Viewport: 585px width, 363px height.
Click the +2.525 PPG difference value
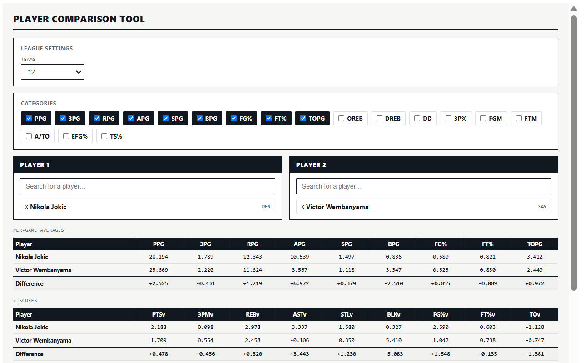pyautogui.click(x=159, y=283)
